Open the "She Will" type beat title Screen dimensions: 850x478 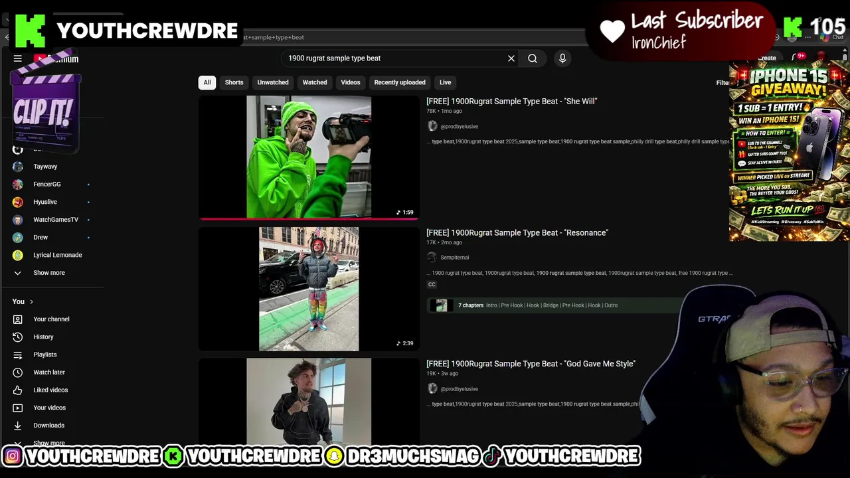[512, 101]
